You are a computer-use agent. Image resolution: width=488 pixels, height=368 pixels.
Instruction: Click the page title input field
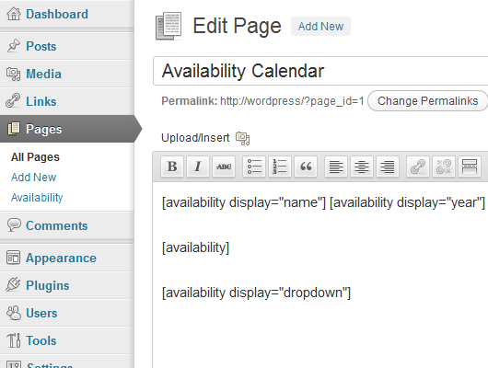pos(320,71)
